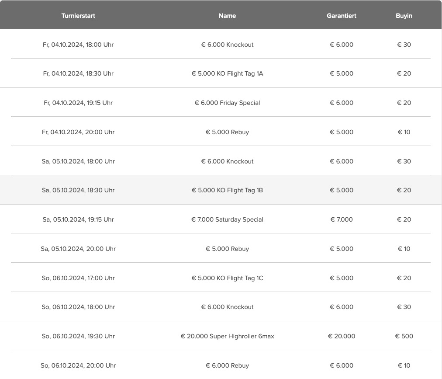Choose the € 7.000 Saturday Special tournament
This screenshot has height=379, width=442.
pos(227,219)
